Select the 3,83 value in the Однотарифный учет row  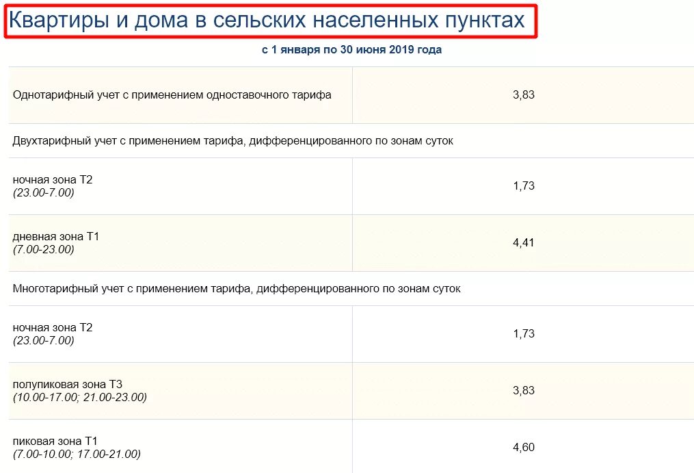524,95
